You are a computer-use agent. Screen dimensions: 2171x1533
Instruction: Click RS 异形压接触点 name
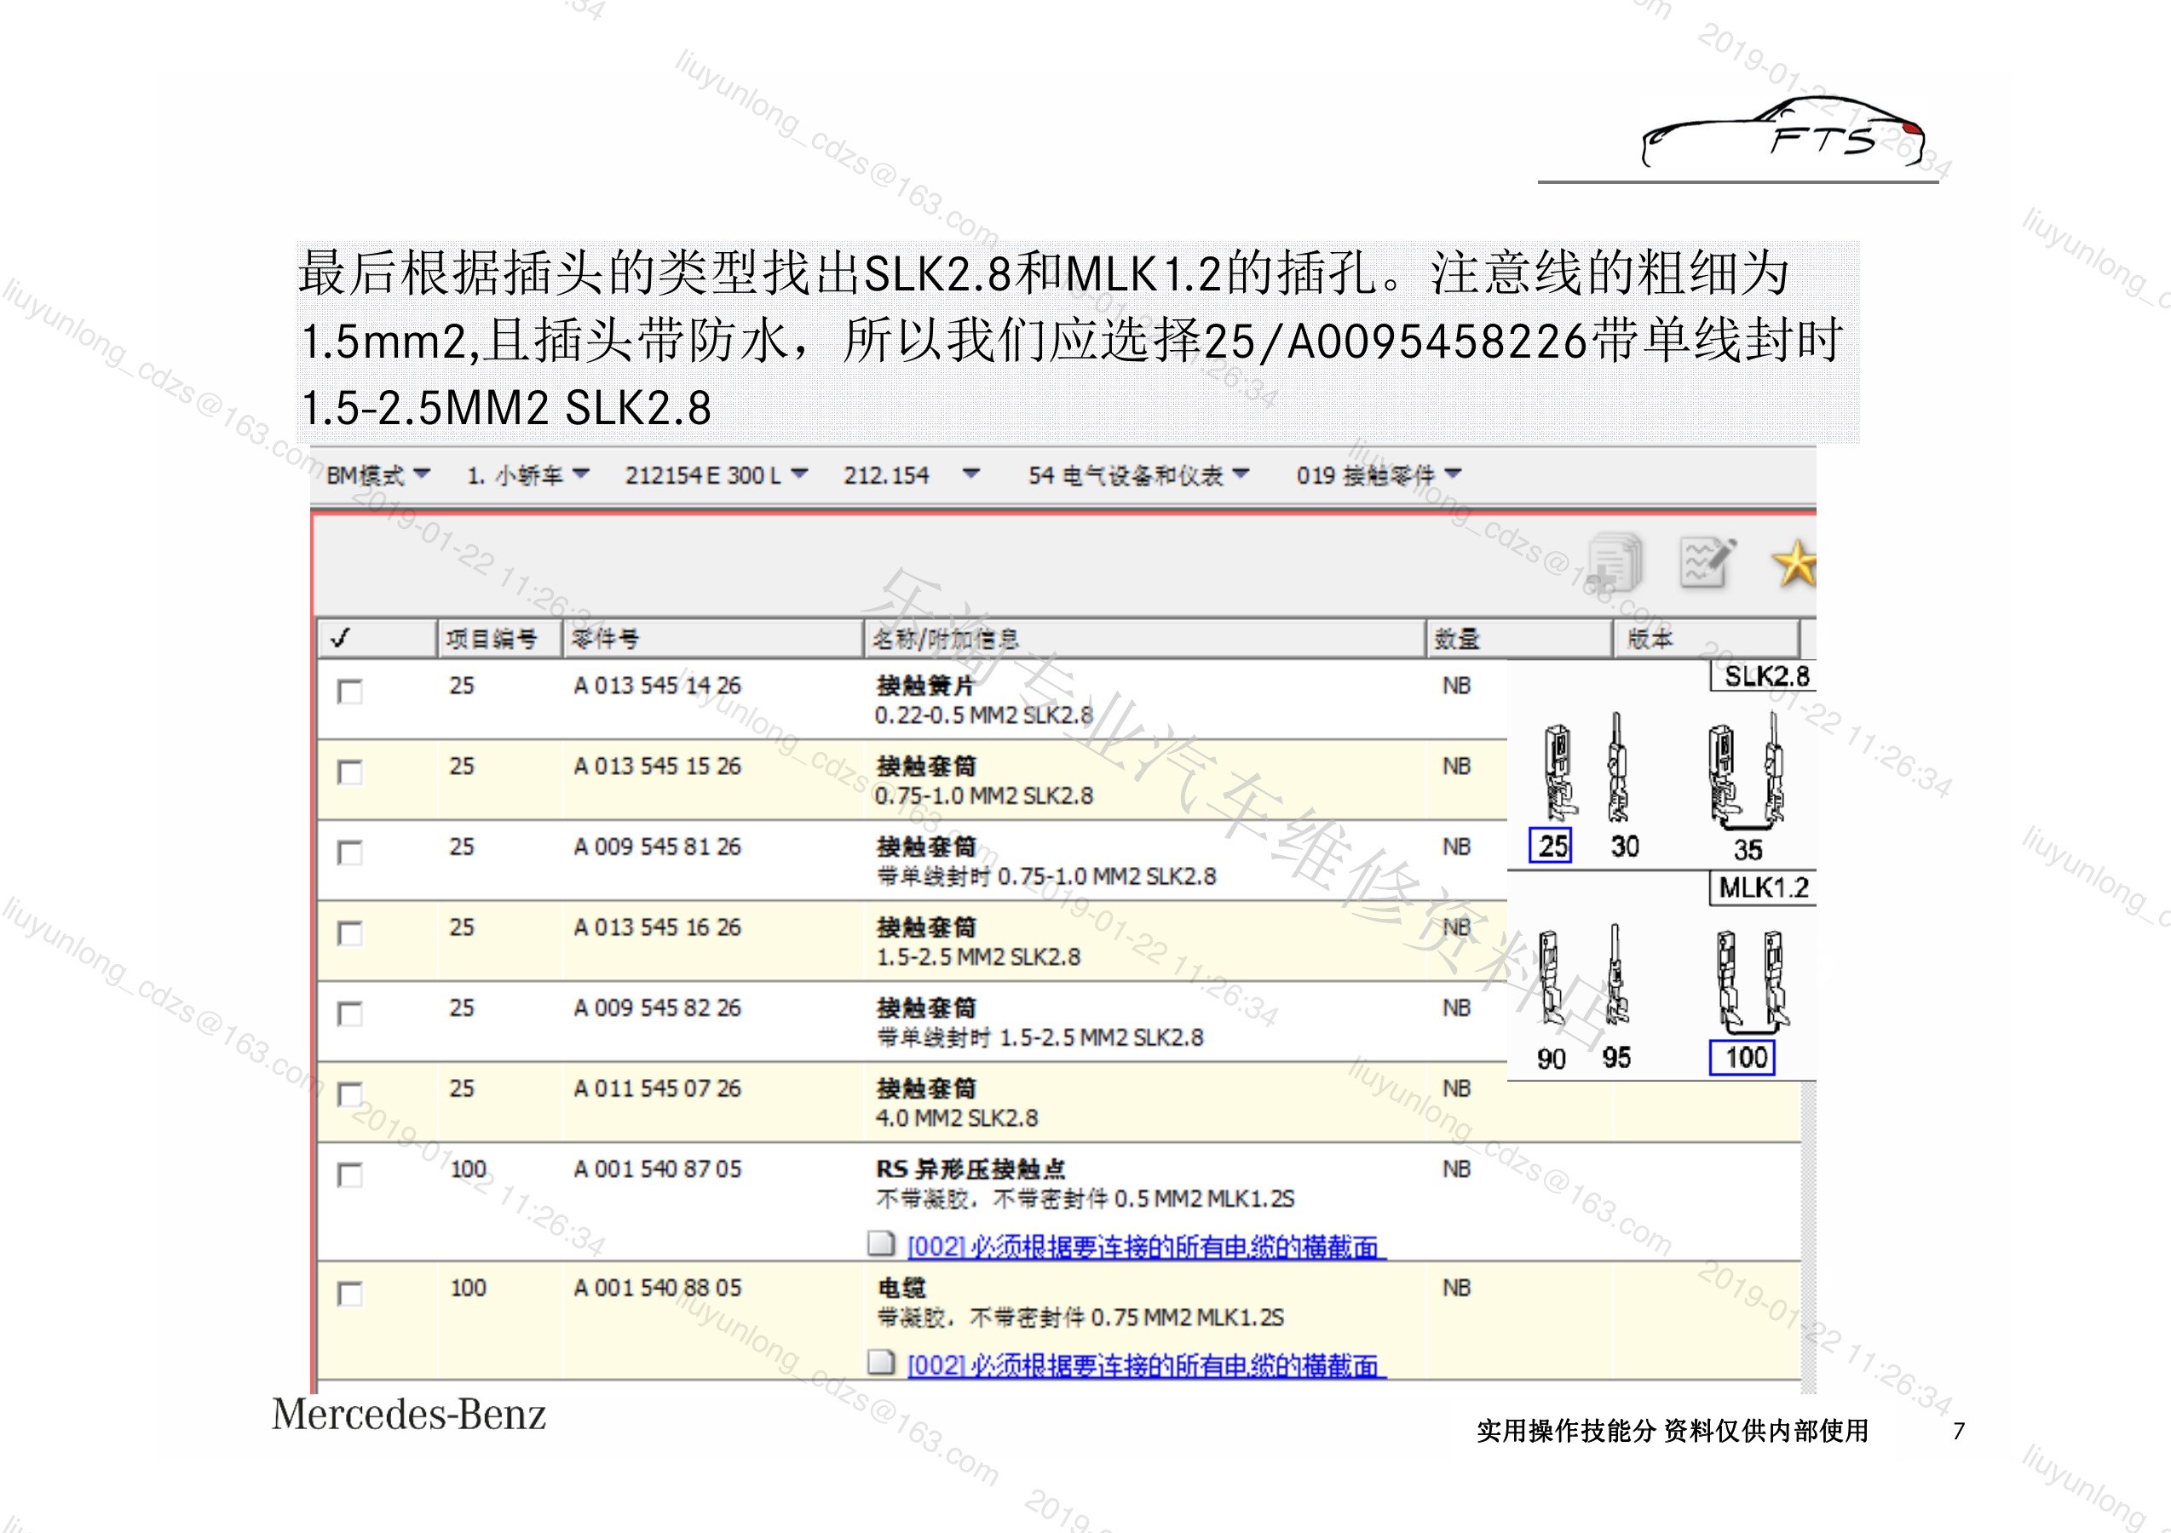click(970, 1169)
